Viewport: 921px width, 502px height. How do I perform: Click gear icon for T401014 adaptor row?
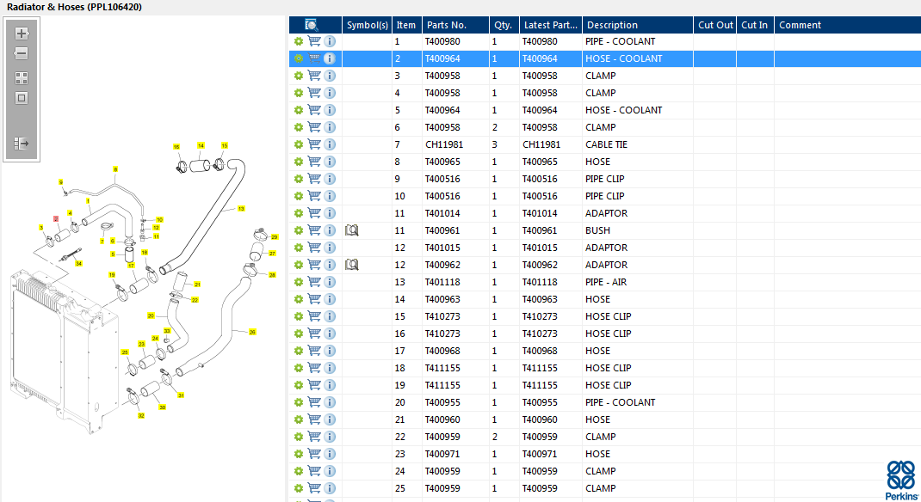pyautogui.click(x=299, y=213)
